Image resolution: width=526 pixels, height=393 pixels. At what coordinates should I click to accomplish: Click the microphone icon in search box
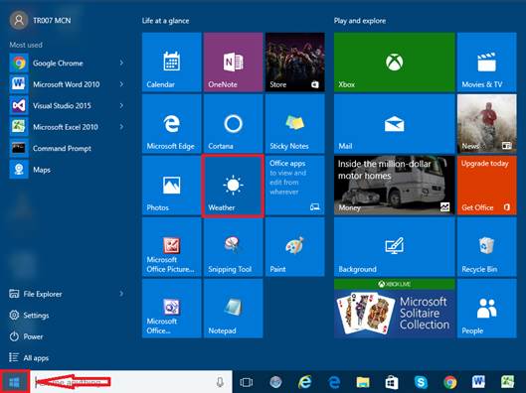[220, 382]
